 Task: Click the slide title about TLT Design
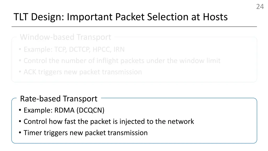(120, 17)
